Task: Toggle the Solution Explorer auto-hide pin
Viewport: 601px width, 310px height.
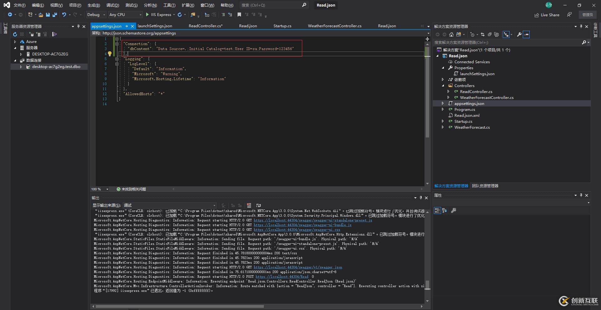Action: coord(581,26)
